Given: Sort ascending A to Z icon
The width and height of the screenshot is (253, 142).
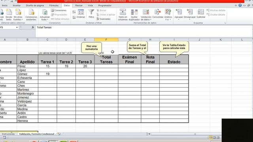Looking at the screenshot, I should tap(74, 12).
